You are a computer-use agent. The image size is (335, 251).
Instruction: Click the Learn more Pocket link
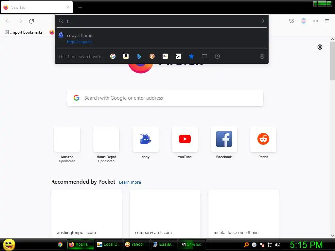130,182
